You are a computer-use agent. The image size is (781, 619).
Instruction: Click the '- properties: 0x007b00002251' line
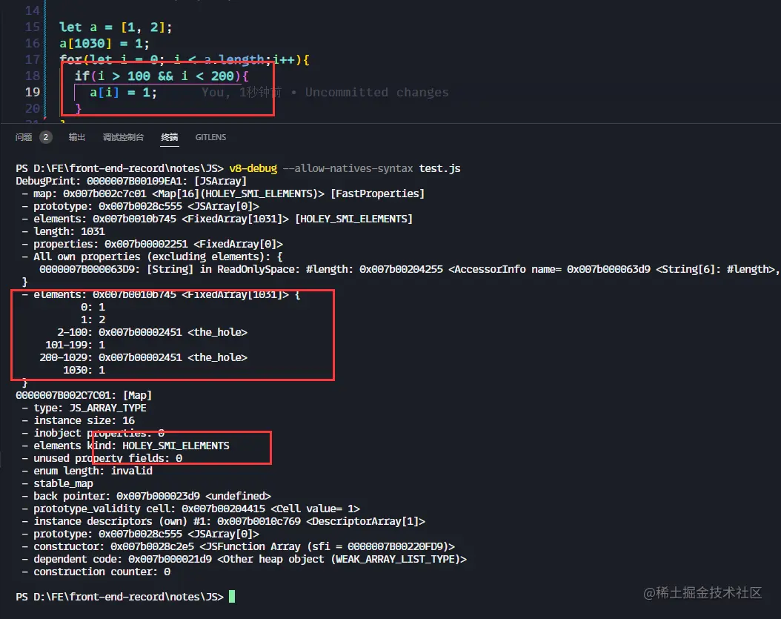(x=153, y=244)
